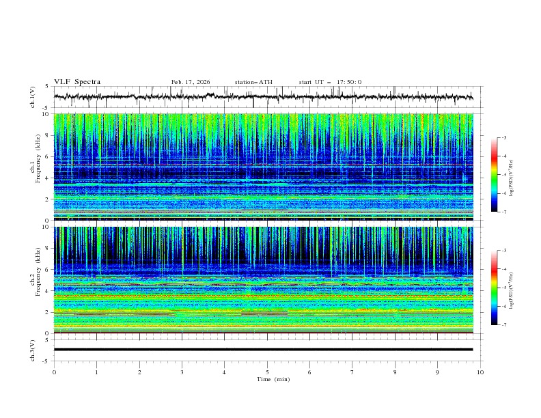Click the ch.1 color bar 'log(PSD)(V²/Hz)' label
This screenshot has width=541, height=418.
click(512, 178)
